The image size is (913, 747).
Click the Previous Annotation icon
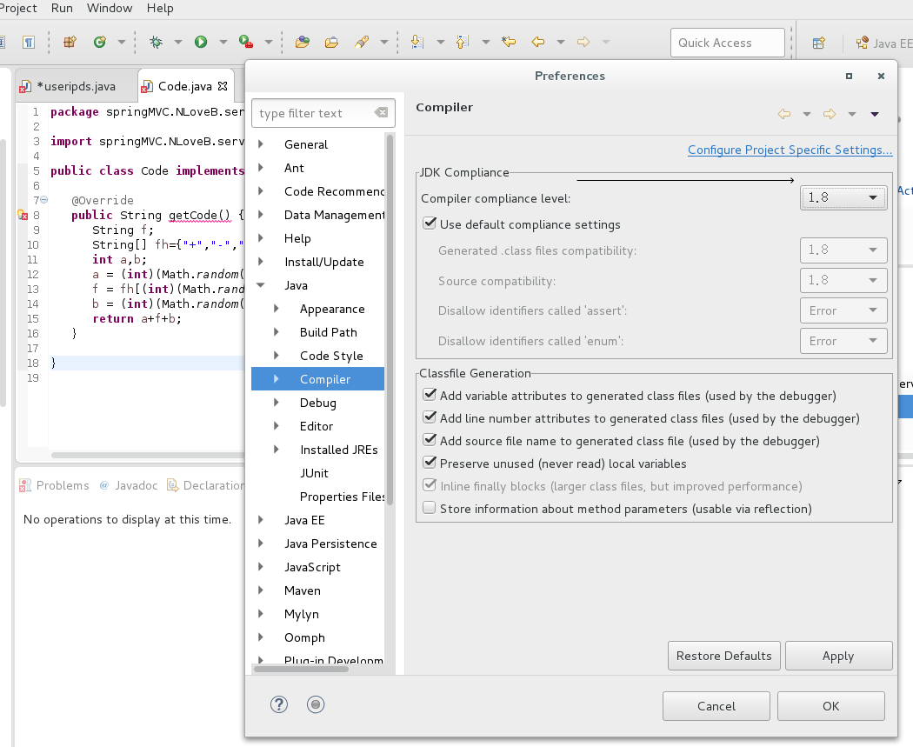[x=463, y=42]
